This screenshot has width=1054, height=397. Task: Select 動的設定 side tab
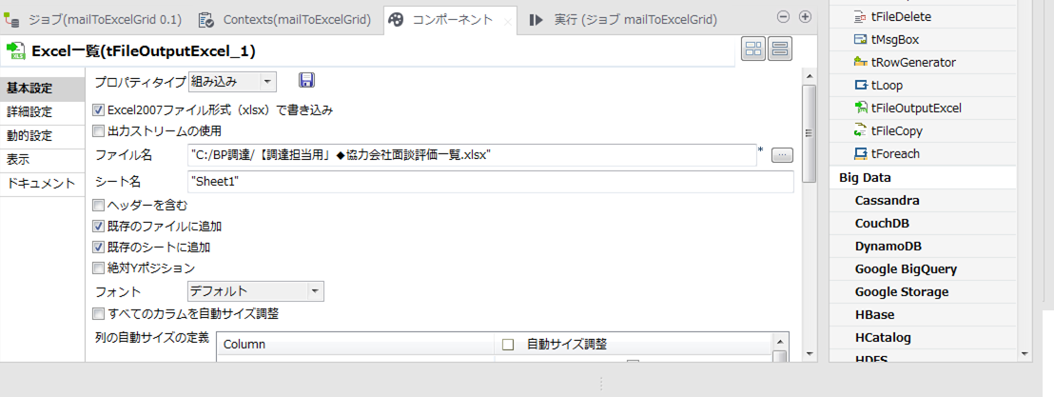point(43,136)
